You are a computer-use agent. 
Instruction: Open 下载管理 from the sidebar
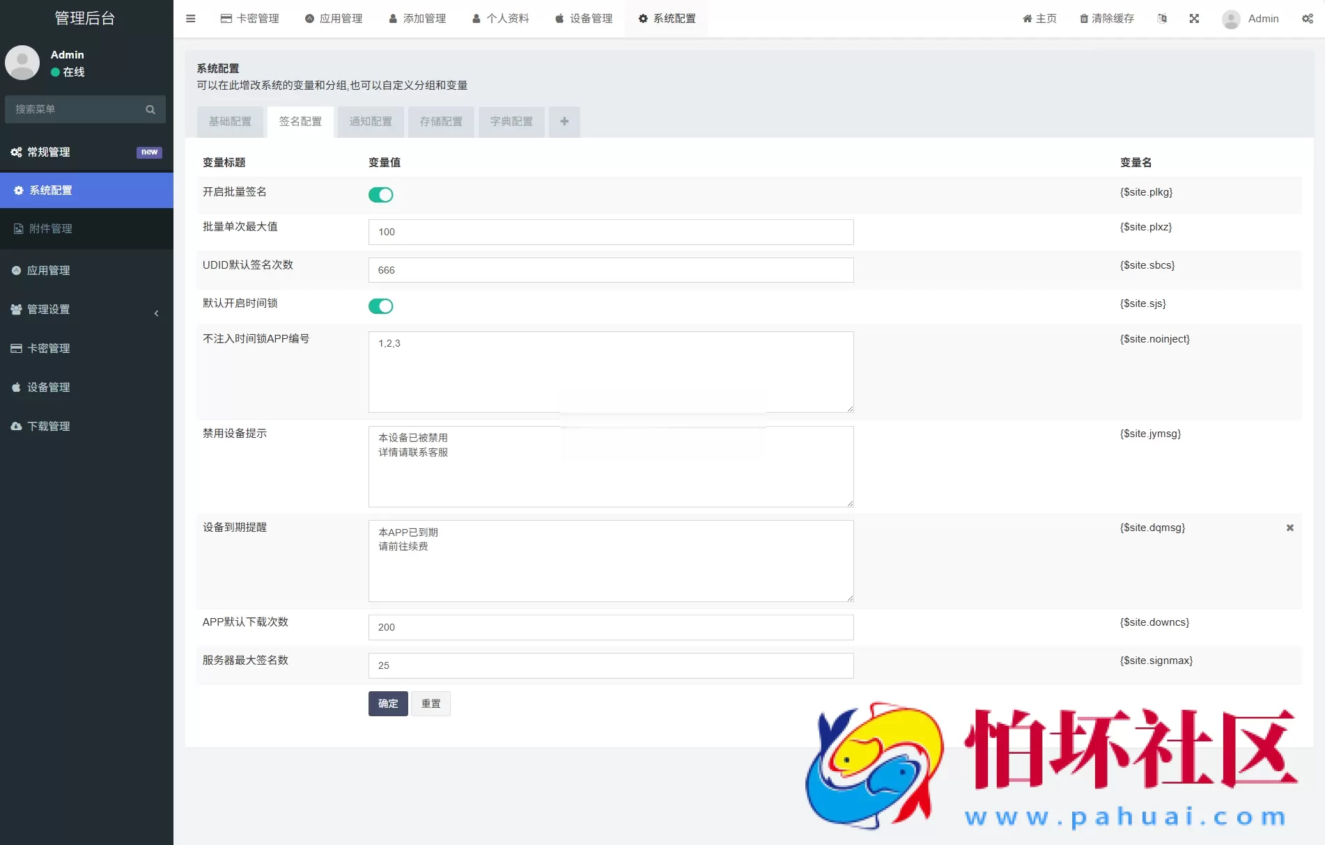click(x=47, y=426)
